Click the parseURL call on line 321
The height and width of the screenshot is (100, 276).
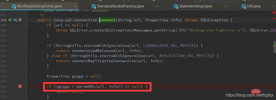[x=86, y=86]
